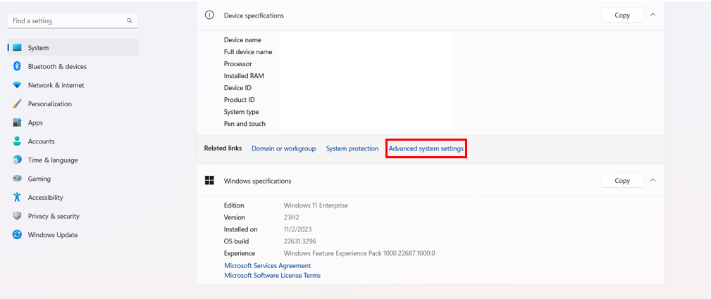
Task: Click the Full device name label
Action: click(x=248, y=51)
